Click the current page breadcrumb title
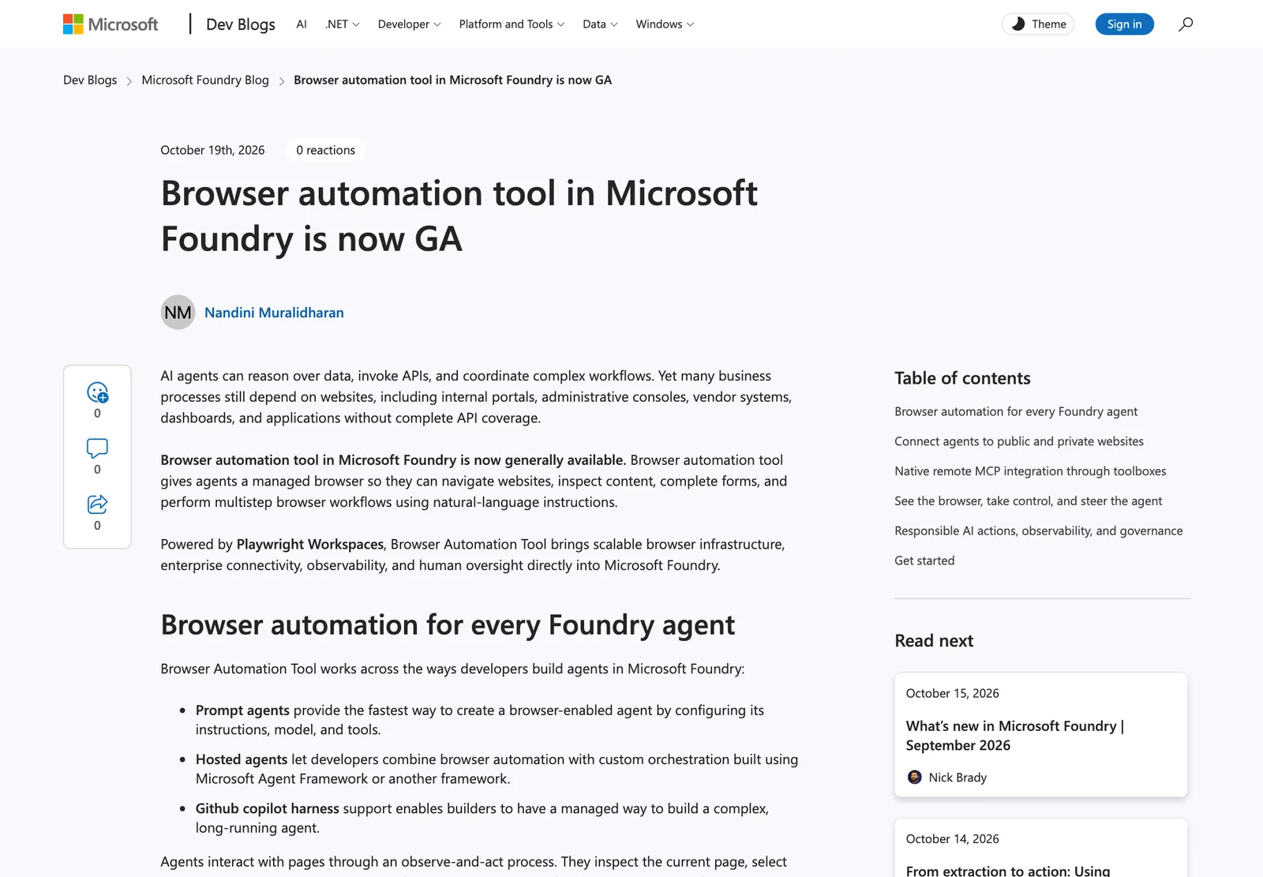 click(x=452, y=80)
